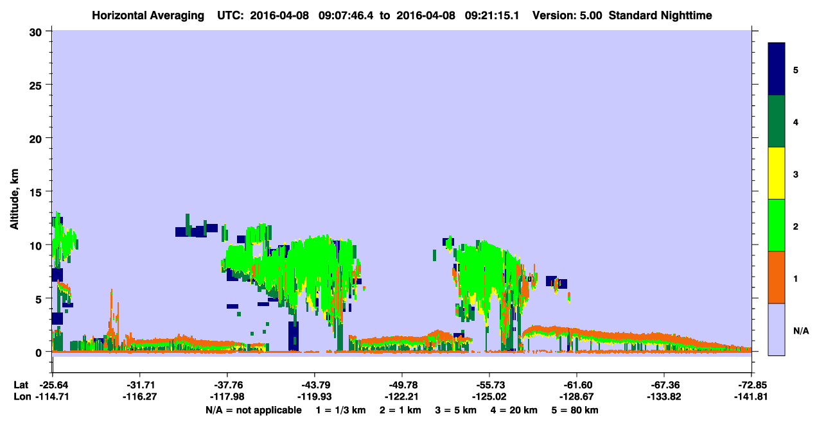The width and height of the screenshot is (835, 428).
Task: Click the yellow colorbar segment labeled 3
Action: (777, 173)
